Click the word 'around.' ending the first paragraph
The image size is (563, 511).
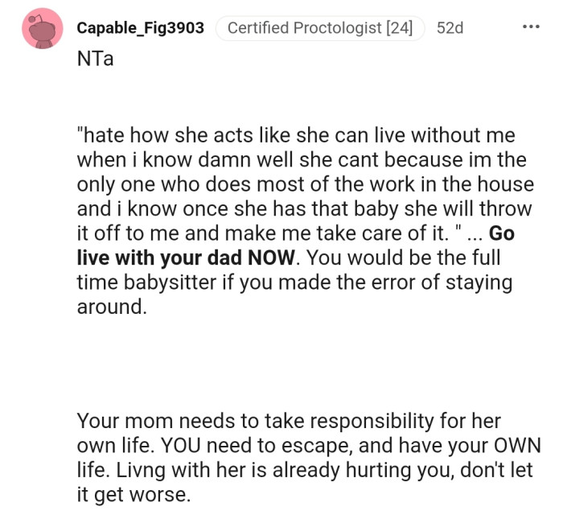click(x=112, y=309)
